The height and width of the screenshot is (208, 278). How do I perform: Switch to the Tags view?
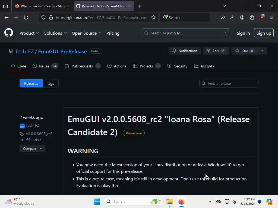50,83
